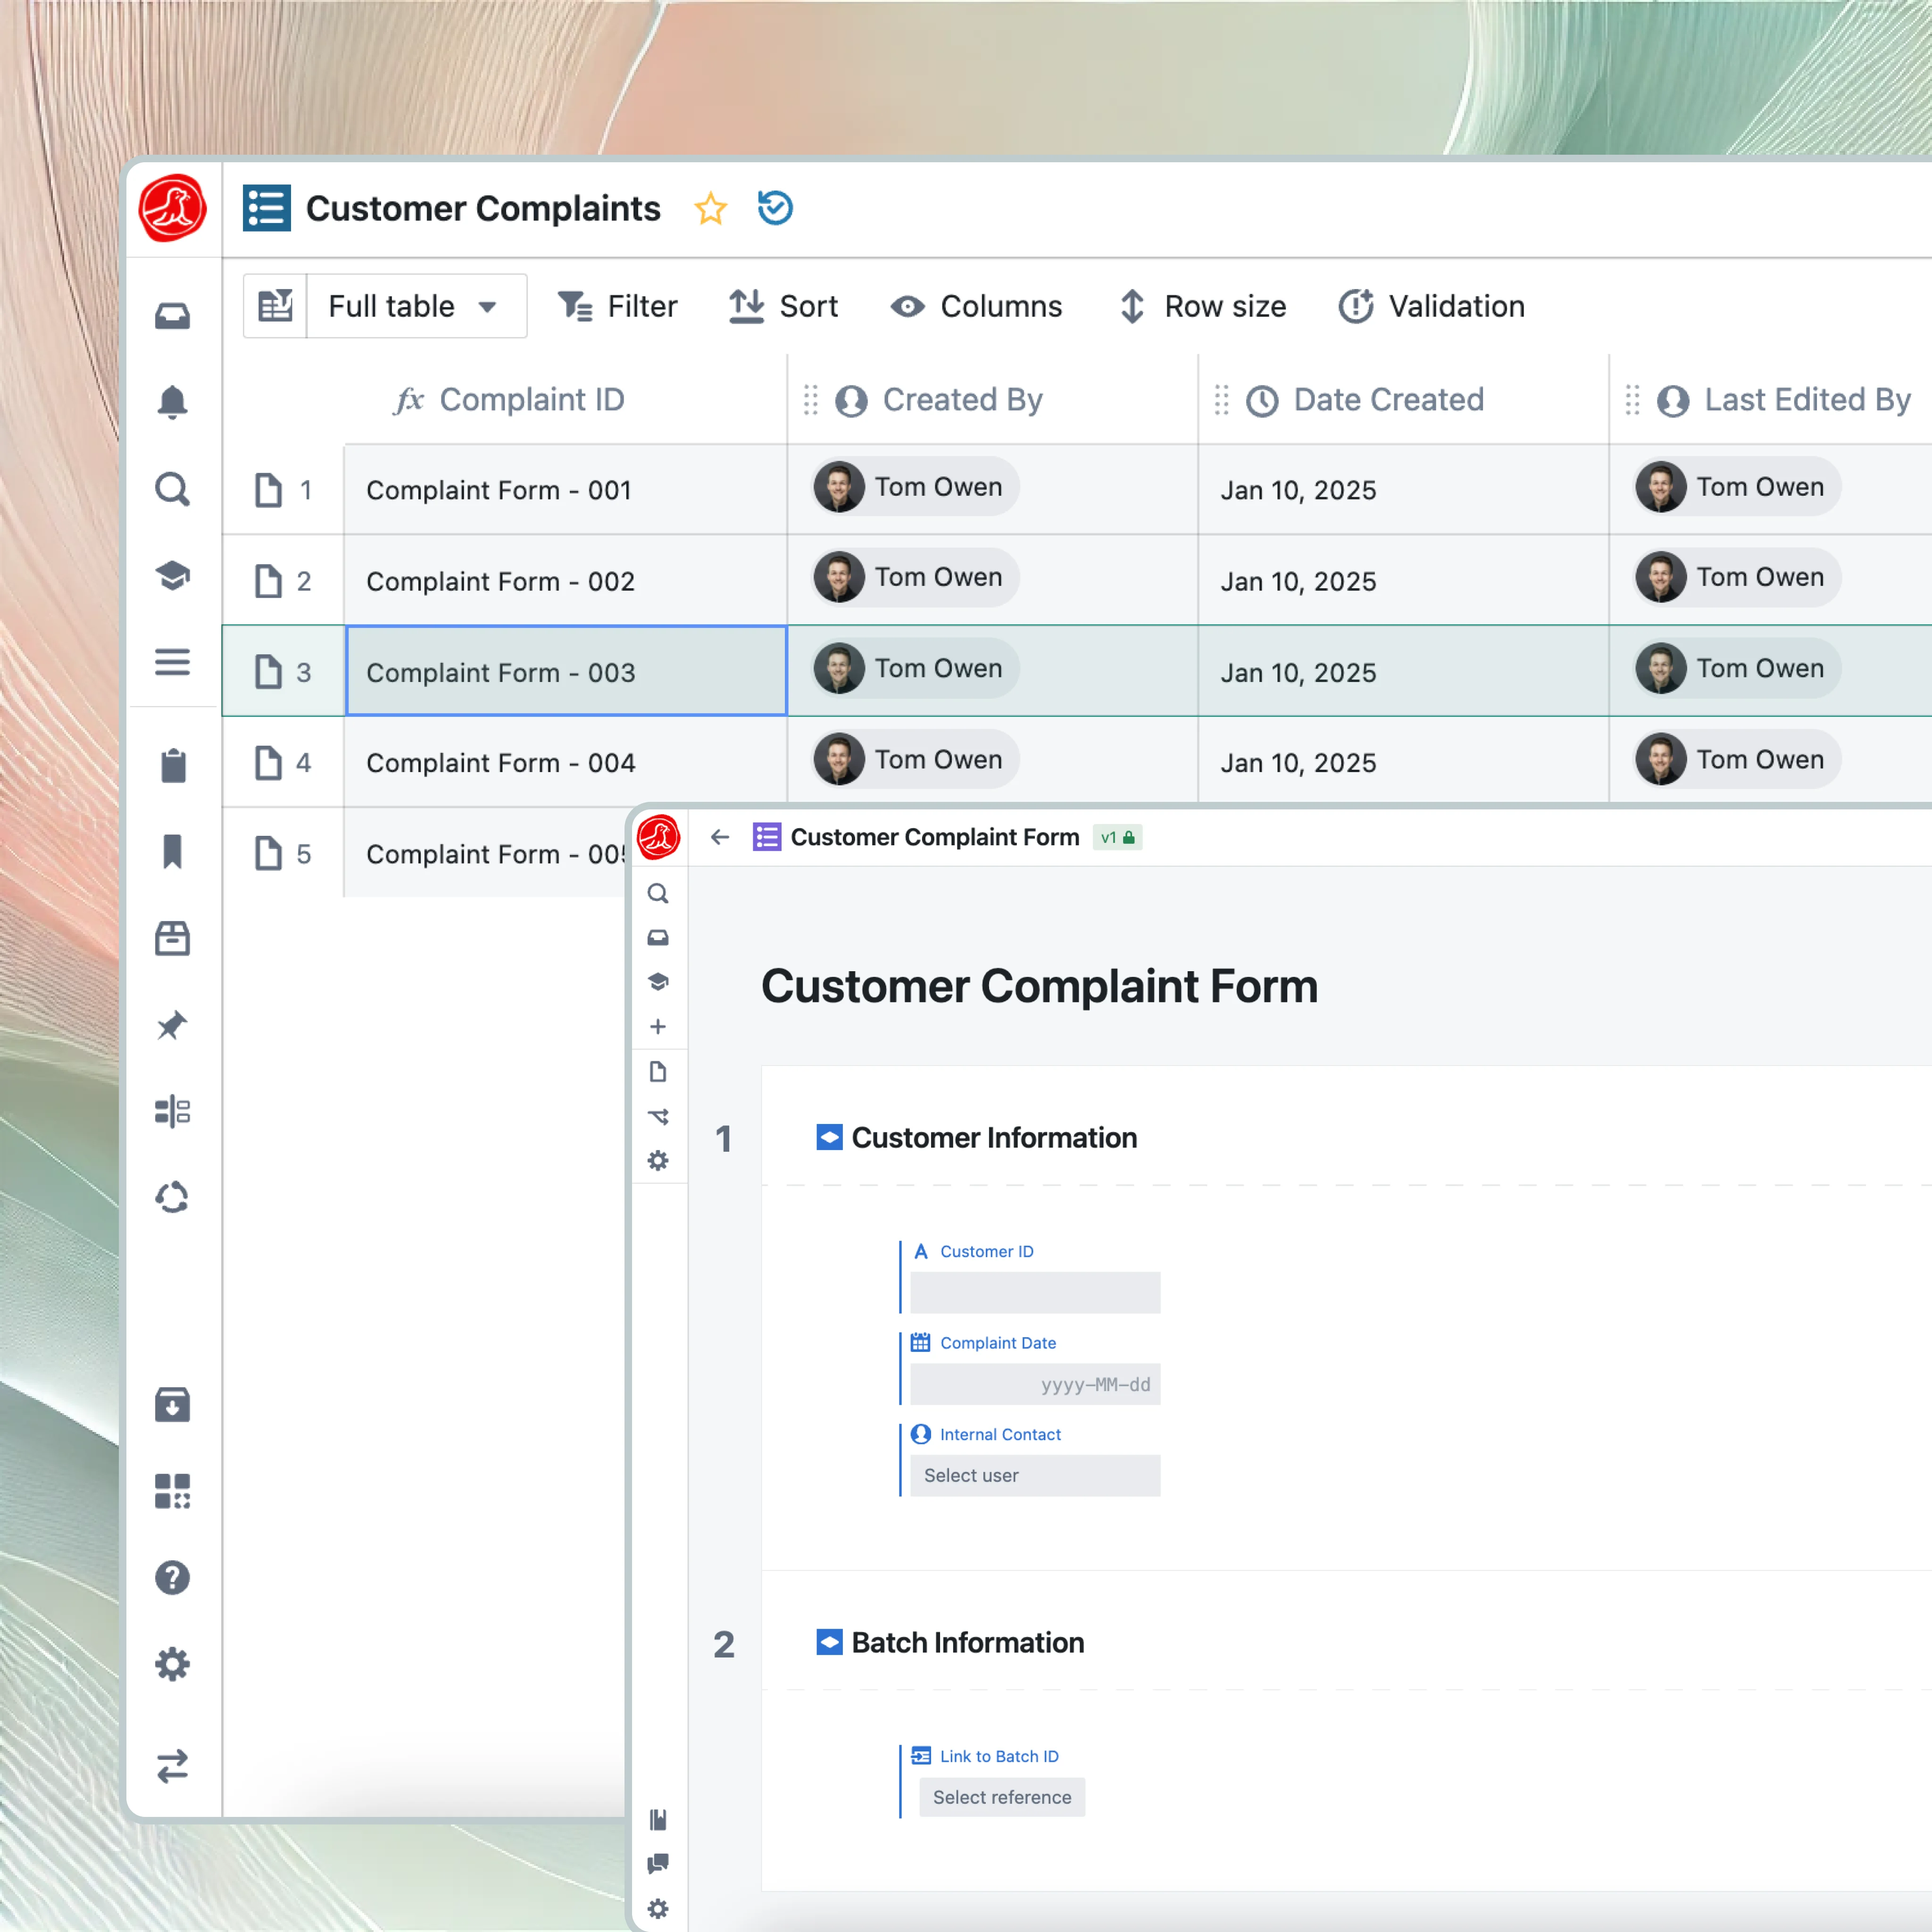The height and width of the screenshot is (1932, 1932).
Task: Click Tom Owen in Created By of row 1
Action: coord(915,487)
